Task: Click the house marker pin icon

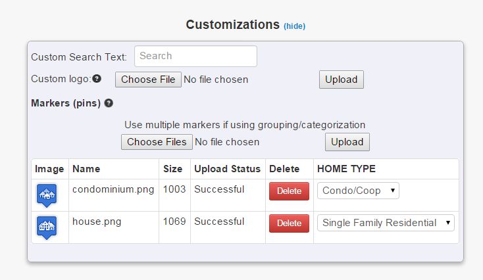Action: tap(46, 227)
